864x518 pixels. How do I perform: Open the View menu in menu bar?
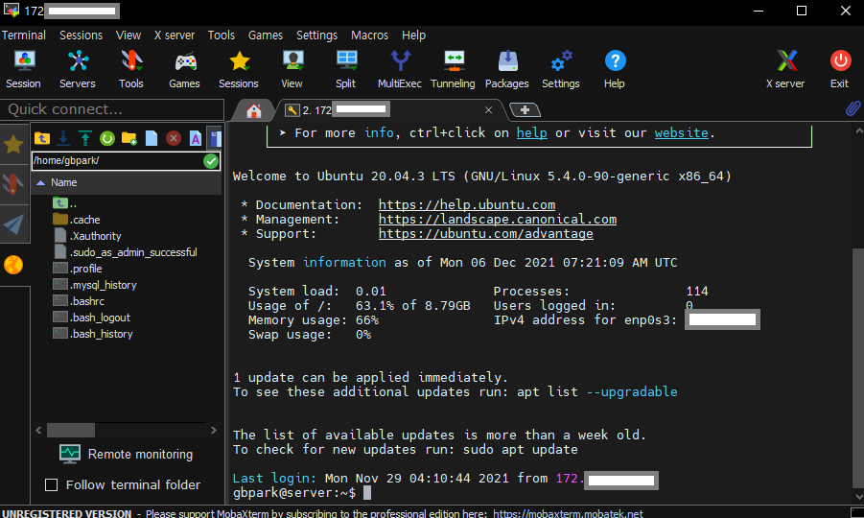128,35
